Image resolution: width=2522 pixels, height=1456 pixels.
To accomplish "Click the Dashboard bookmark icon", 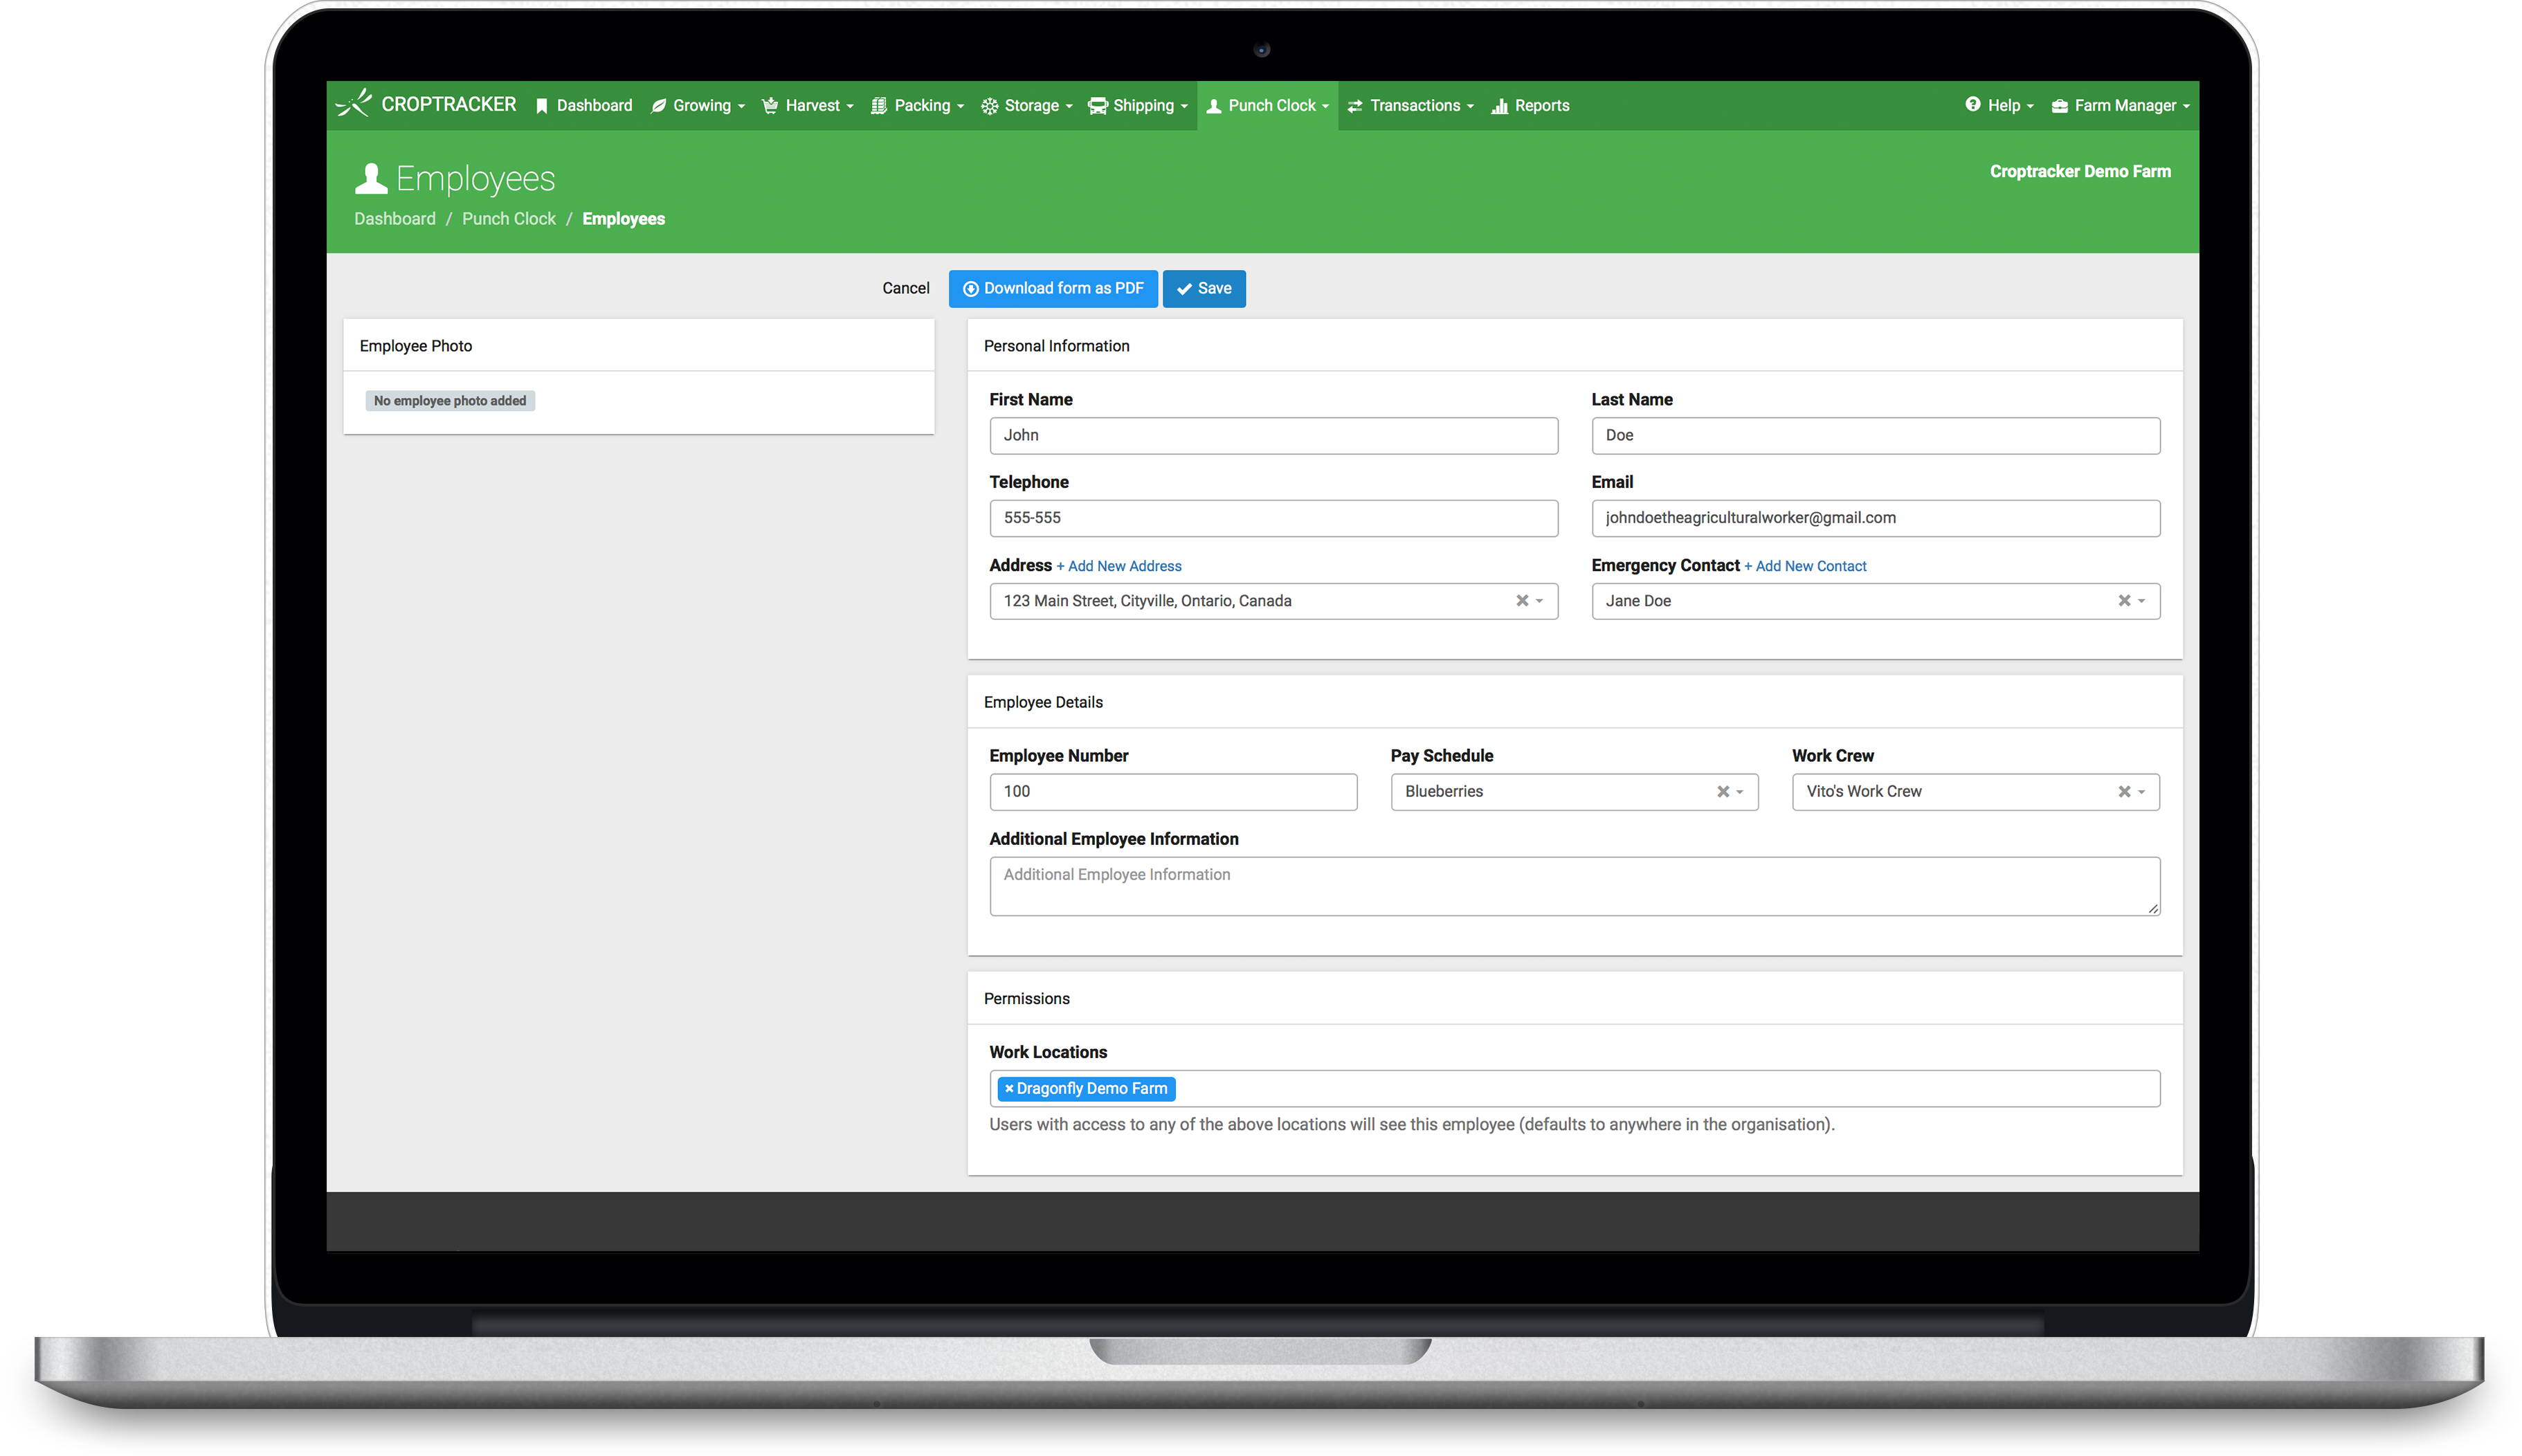I will [x=541, y=106].
